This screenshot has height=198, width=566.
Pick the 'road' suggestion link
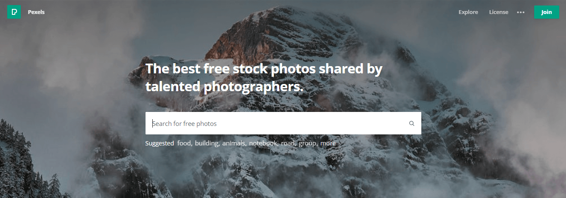288,143
